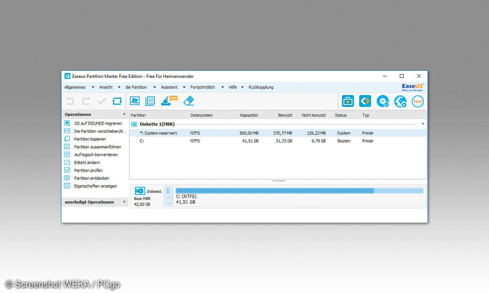The image size is (489, 293).
Task: Choose Partition entdecken
Action: (x=92, y=178)
